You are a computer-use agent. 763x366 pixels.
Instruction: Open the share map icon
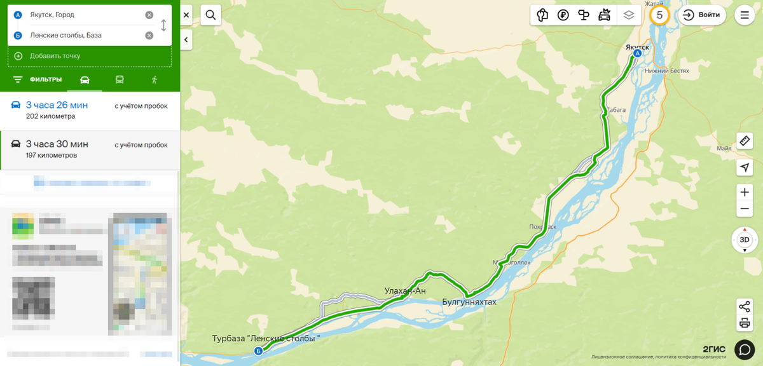pos(745,307)
